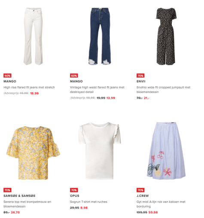Open the embroidered blue skirt image
Image resolution: width=204 pixels, height=218 pixels.
tap(166, 151)
